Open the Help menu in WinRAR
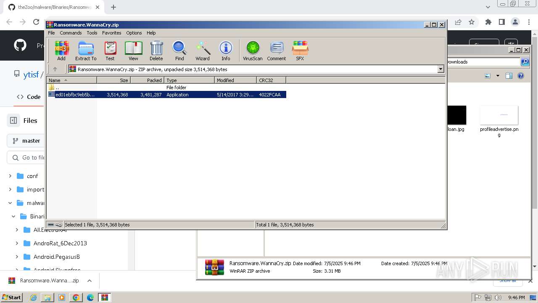The width and height of the screenshot is (538, 303). 151,33
